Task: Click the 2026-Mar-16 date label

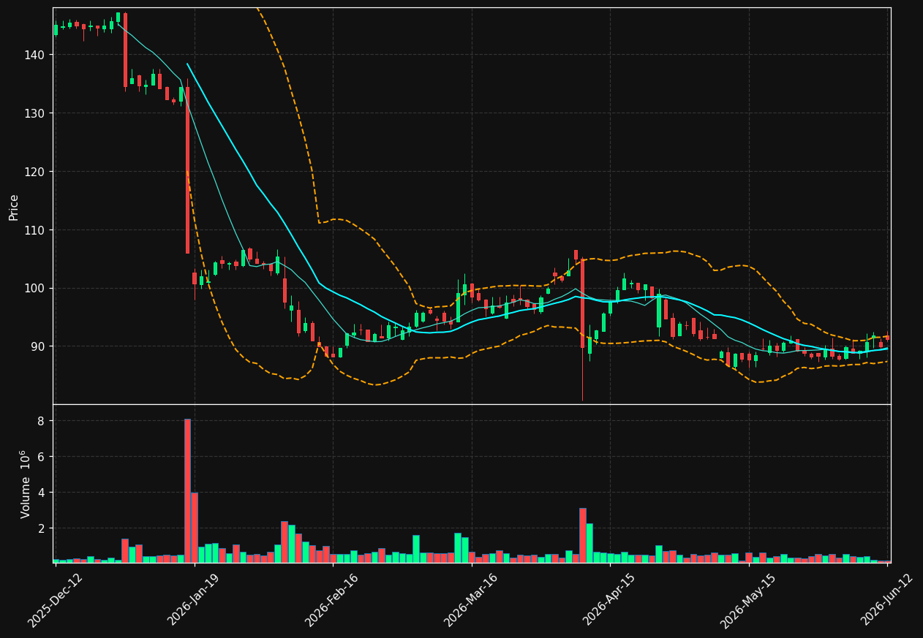Action: click(x=470, y=600)
